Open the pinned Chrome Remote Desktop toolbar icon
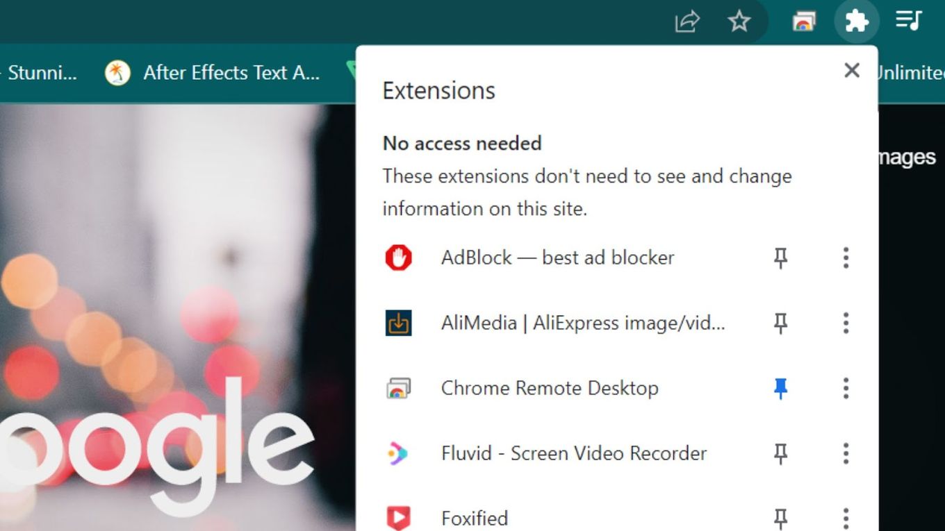945x531 pixels. click(x=804, y=22)
